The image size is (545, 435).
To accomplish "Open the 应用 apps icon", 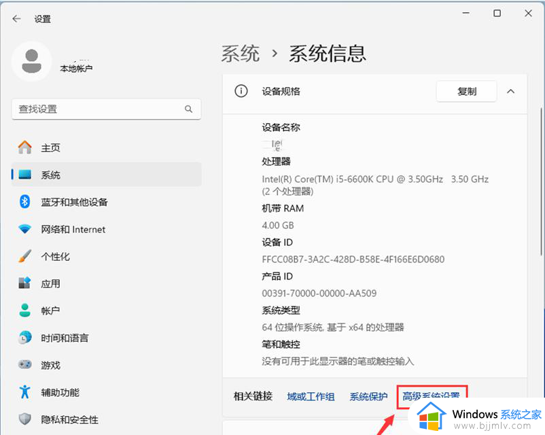I will click(x=24, y=283).
